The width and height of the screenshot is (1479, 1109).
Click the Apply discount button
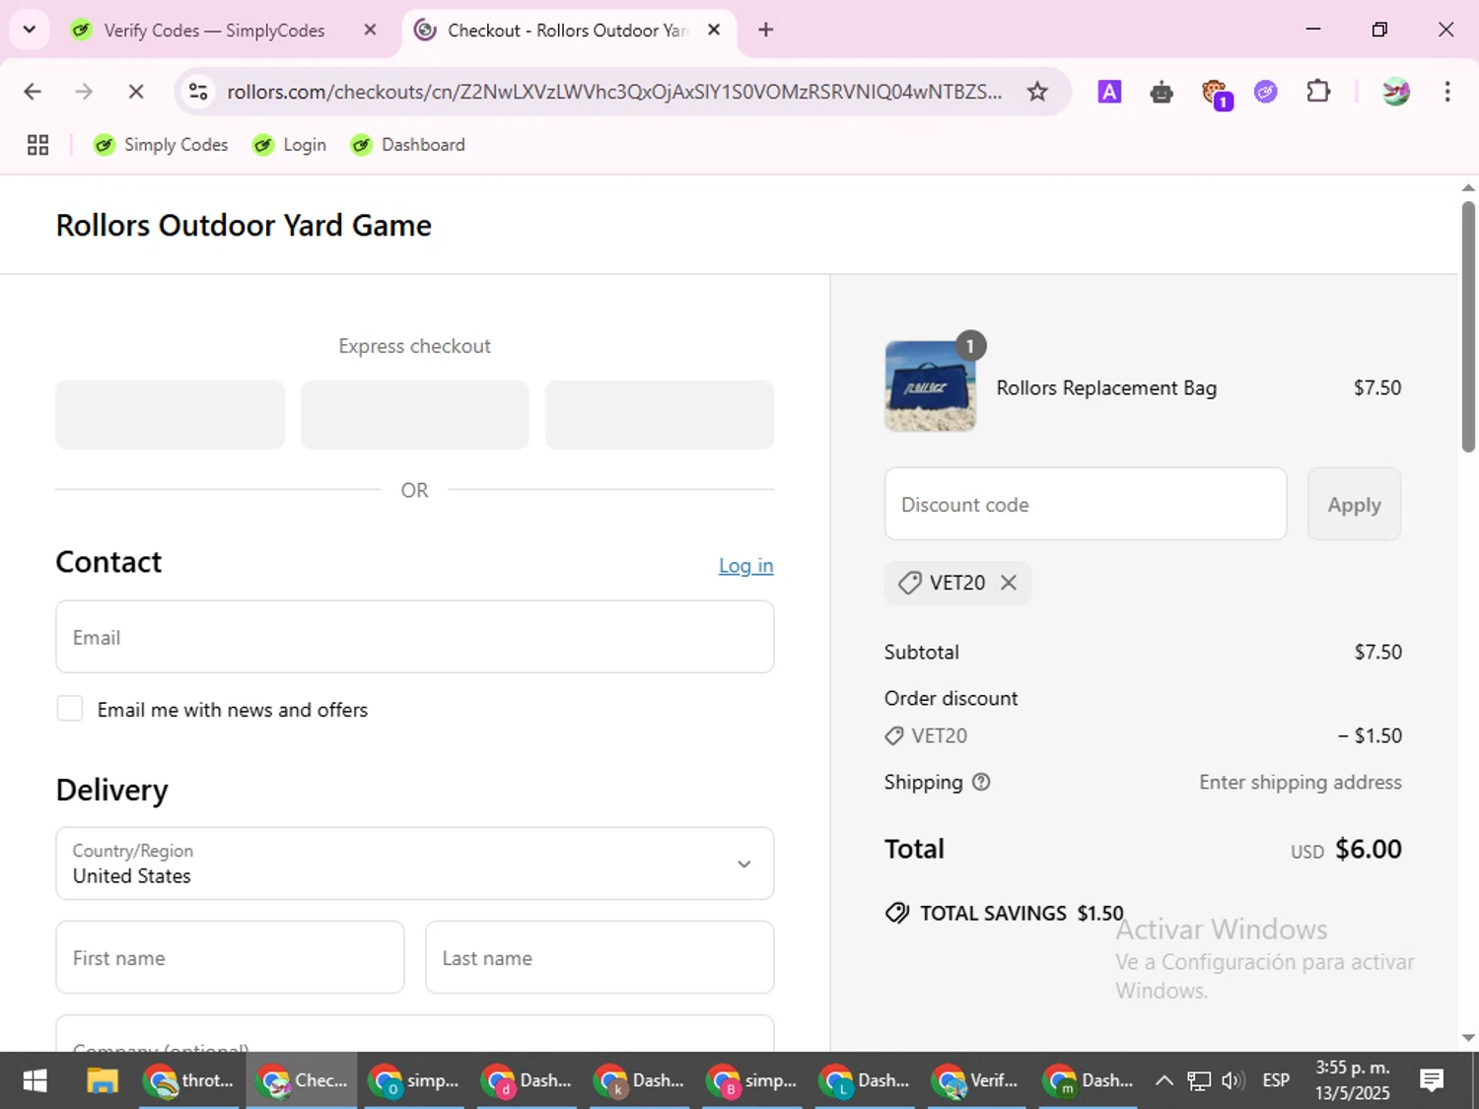pos(1355,505)
